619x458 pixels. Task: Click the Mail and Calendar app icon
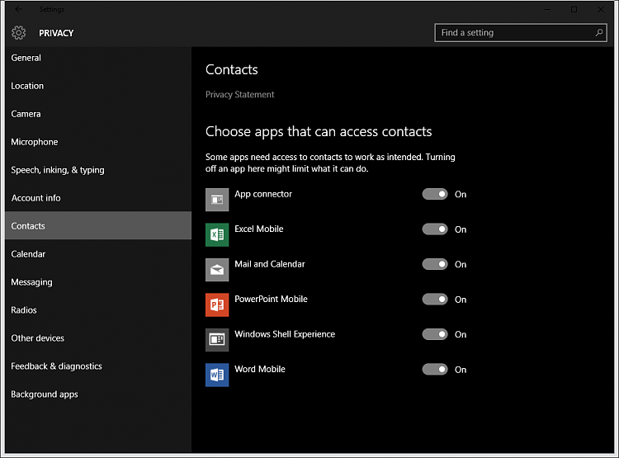(217, 270)
